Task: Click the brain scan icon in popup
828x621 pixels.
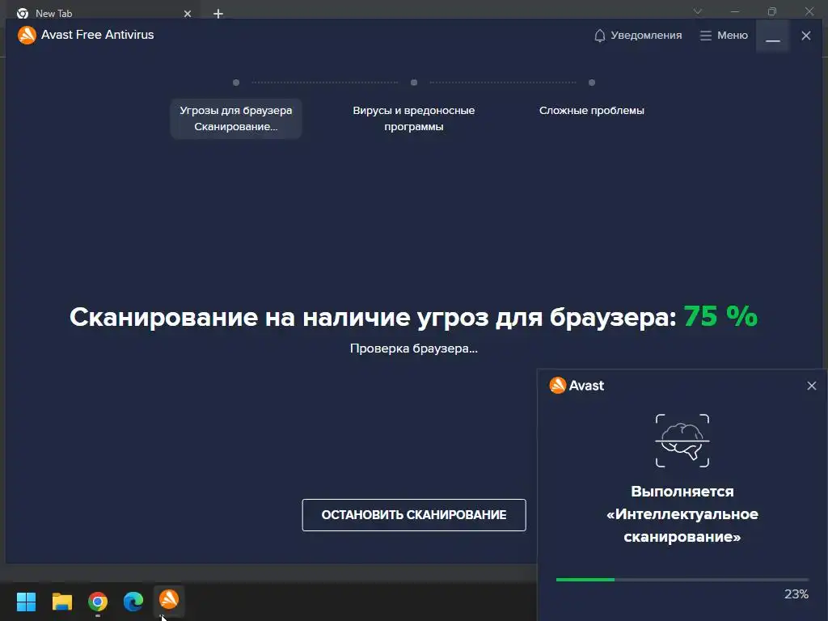Action: (x=682, y=441)
